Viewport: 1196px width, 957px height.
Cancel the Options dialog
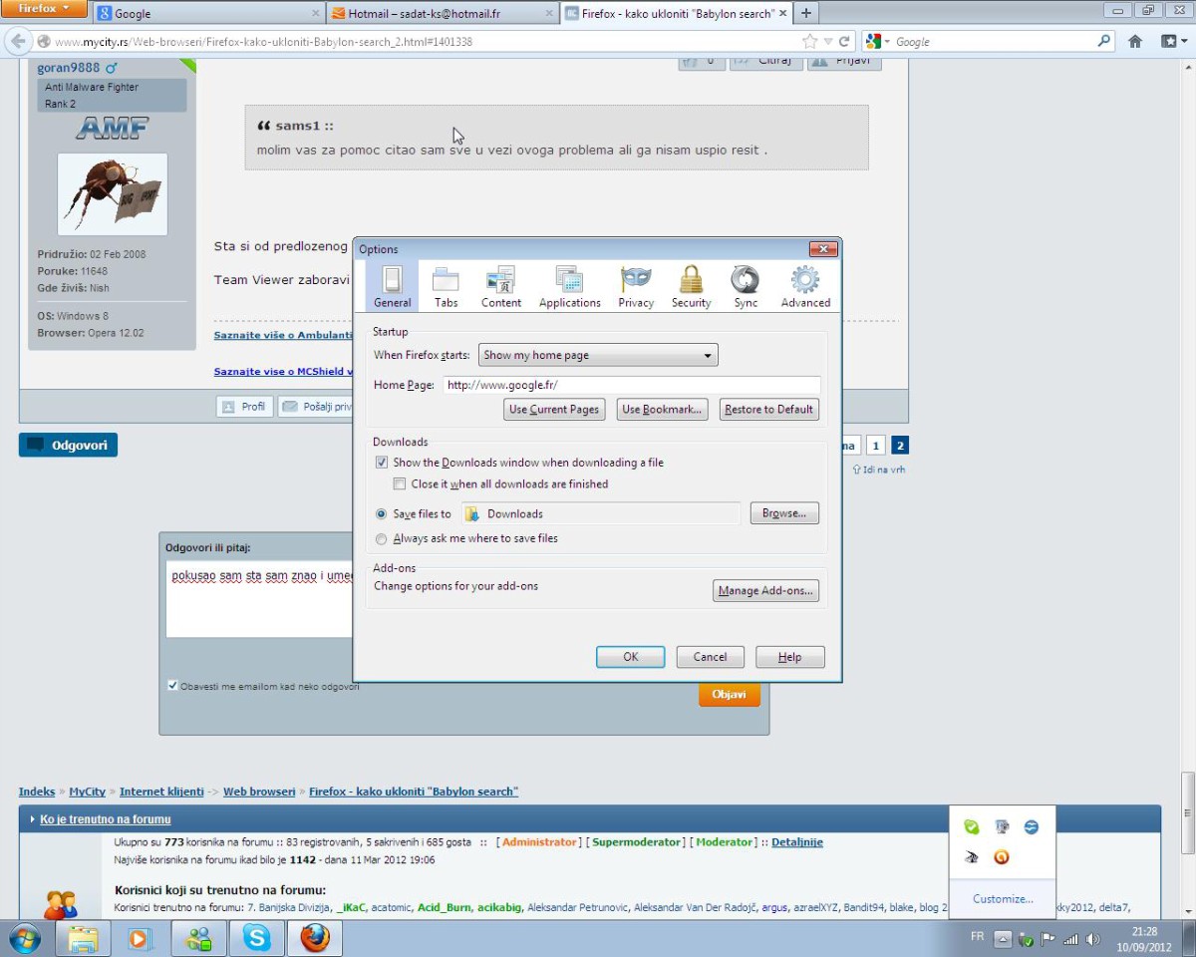(x=710, y=657)
